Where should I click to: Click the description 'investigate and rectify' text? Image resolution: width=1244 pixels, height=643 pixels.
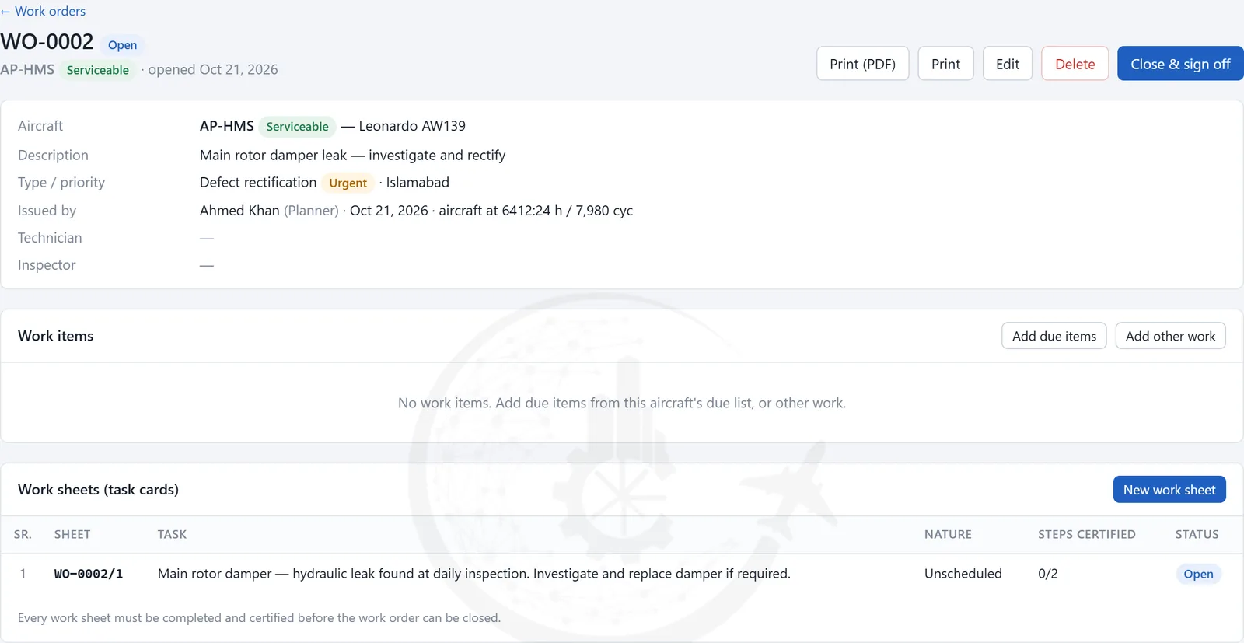point(437,156)
